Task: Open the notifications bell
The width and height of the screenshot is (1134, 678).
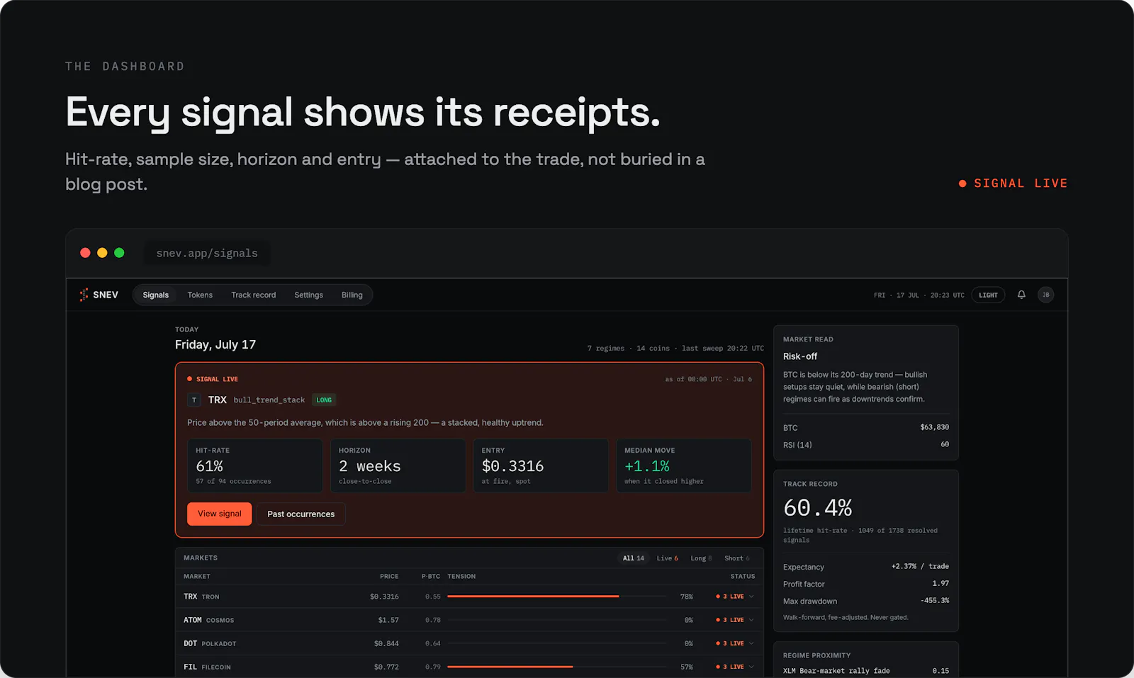Action: coord(1021,295)
